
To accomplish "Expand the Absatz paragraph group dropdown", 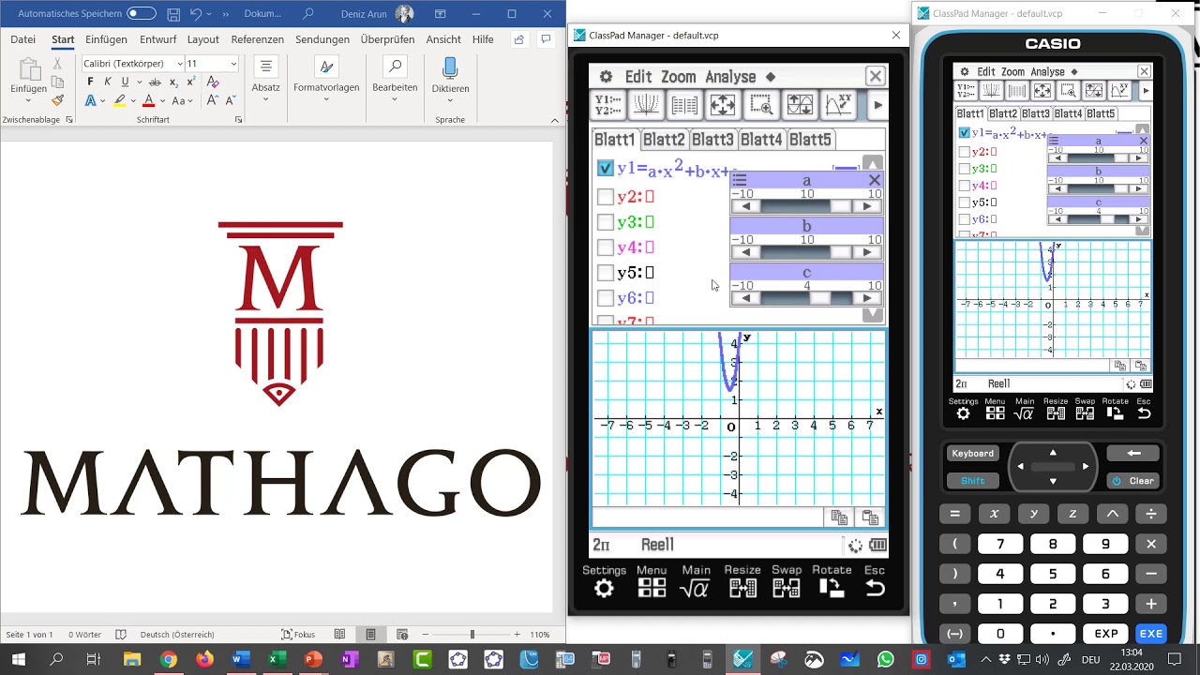I will (x=266, y=101).
